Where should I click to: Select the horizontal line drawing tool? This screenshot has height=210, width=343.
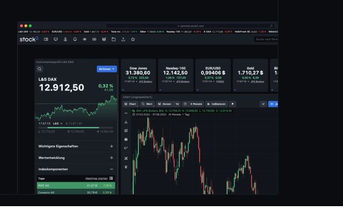click(x=126, y=113)
